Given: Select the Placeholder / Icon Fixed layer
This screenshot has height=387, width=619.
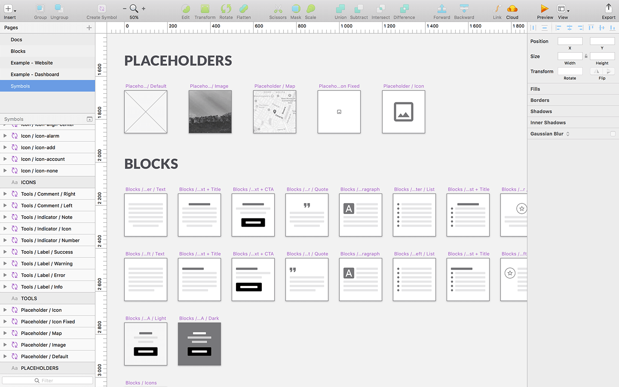Looking at the screenshot, I should (x=47, y=322).
